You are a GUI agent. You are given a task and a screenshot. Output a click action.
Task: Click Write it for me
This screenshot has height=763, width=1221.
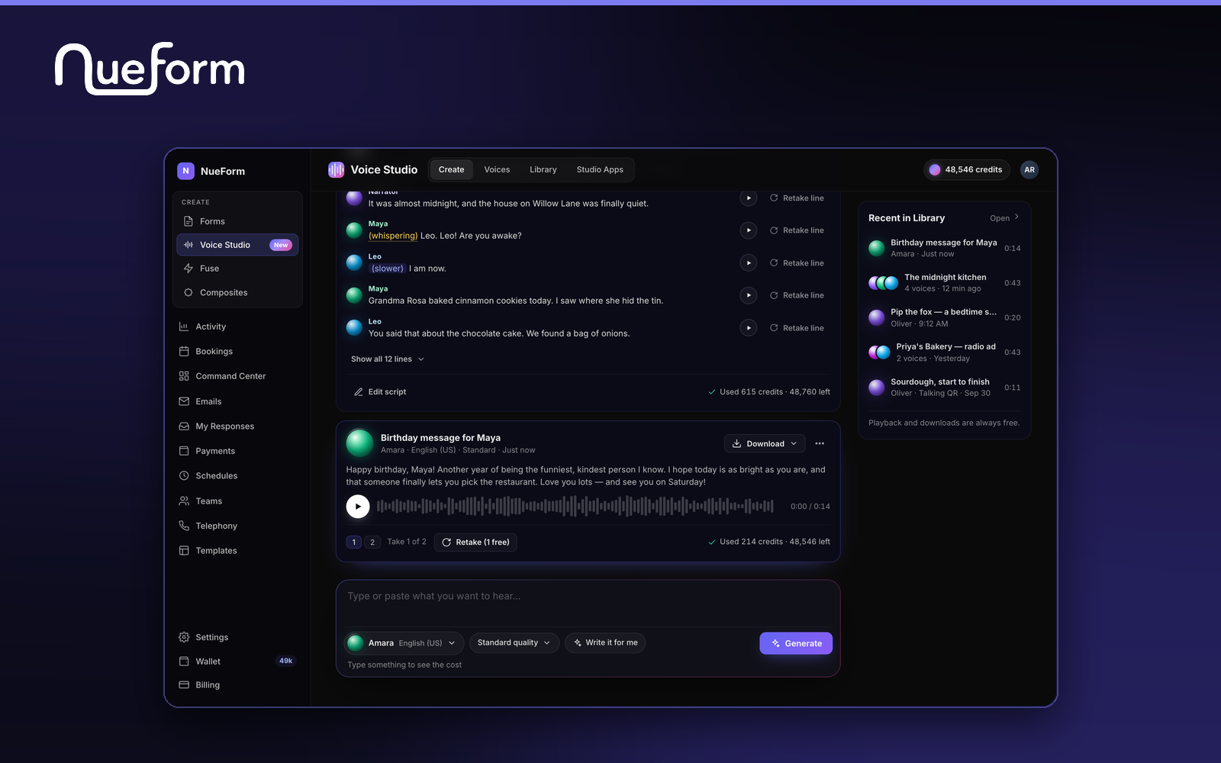click(x=605, y=643)
